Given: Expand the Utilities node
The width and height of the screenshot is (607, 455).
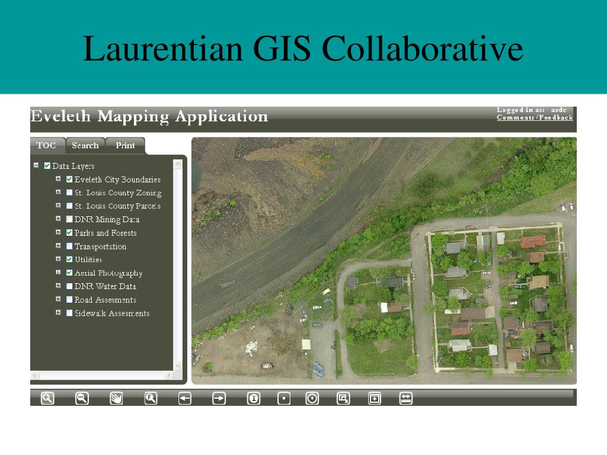Looking at the screenshot, I should [x=58, y=259].
